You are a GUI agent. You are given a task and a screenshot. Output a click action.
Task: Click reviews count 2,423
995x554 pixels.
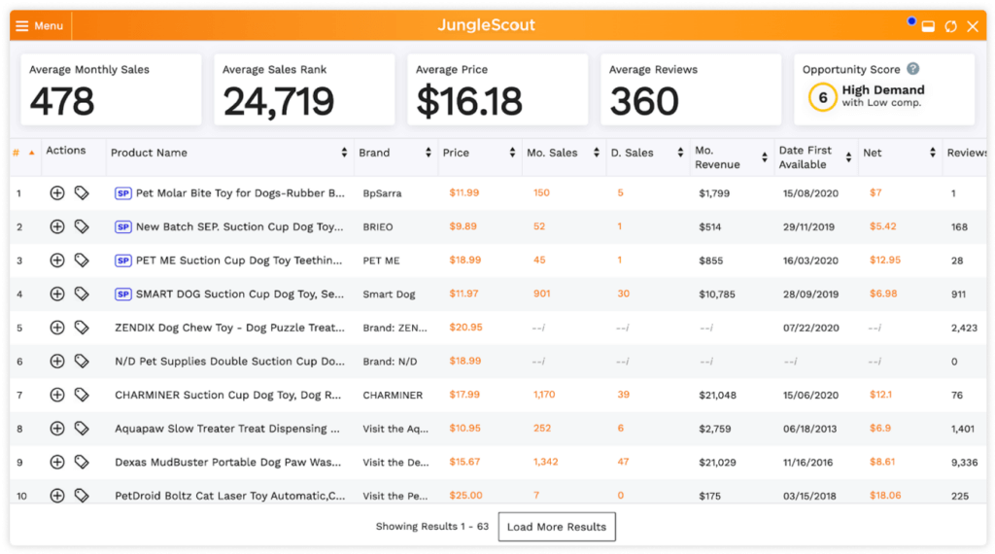pos(964,328)
